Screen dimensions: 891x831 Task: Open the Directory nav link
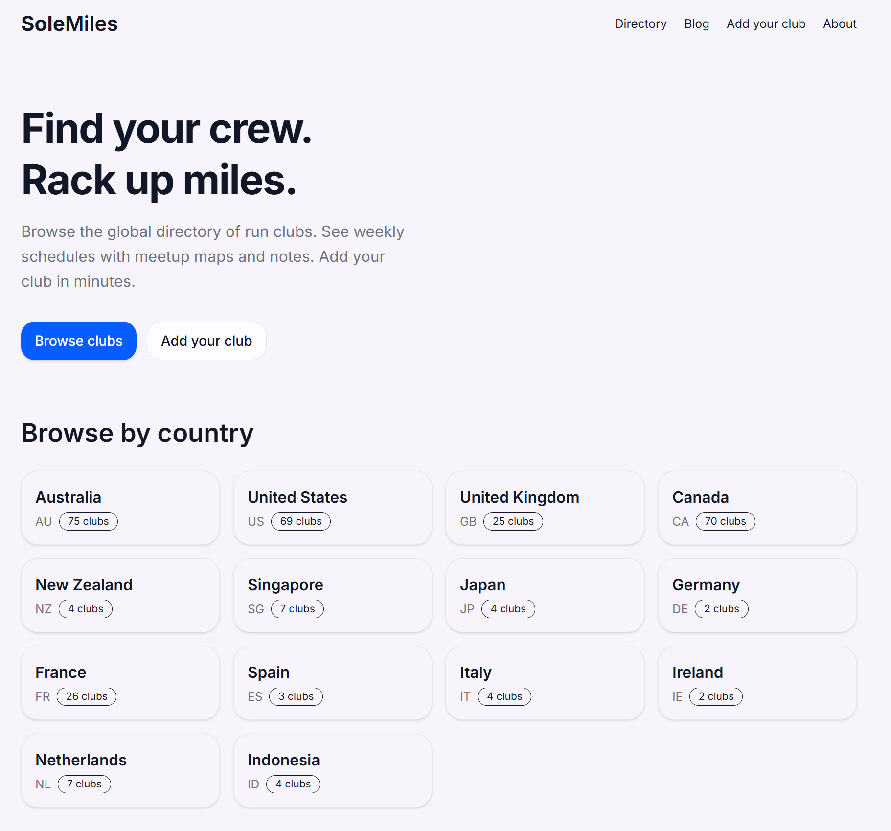pyautogui.click(x=640, y=24)
